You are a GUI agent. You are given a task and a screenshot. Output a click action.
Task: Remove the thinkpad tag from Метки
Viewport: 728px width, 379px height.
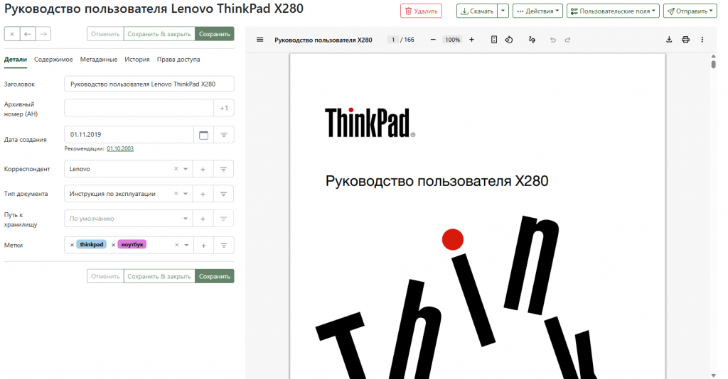point(72,245)
